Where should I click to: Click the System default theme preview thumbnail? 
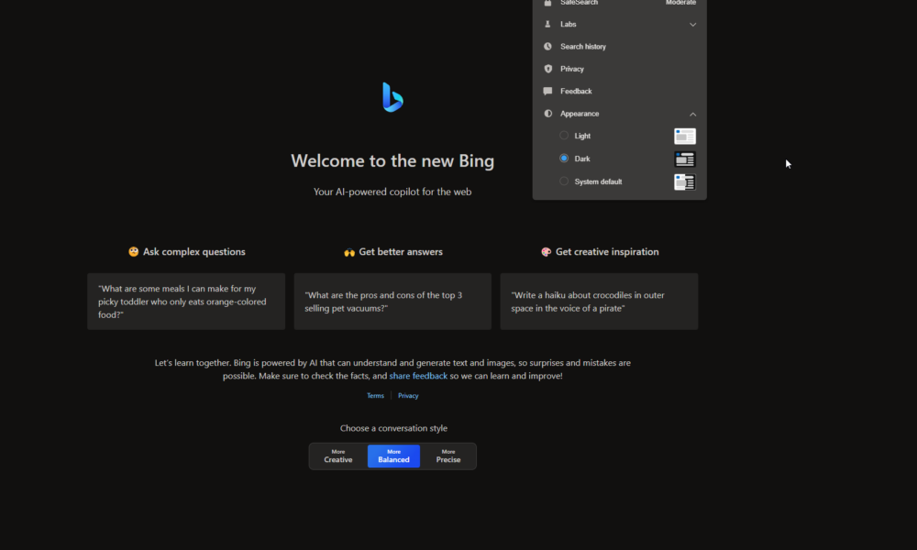[x=684, y=181]
